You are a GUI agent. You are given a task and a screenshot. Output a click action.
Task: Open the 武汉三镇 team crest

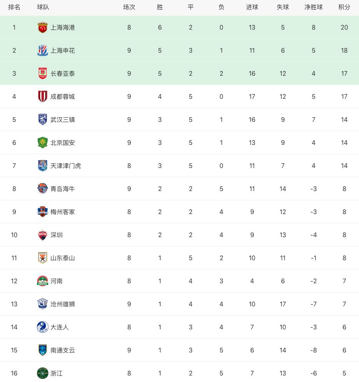(42, 120)
